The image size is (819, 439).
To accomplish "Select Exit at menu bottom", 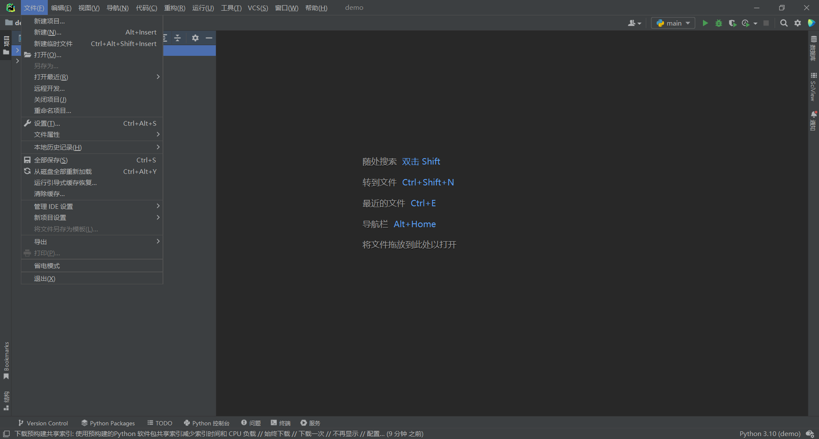I will [x=92, y=279].
